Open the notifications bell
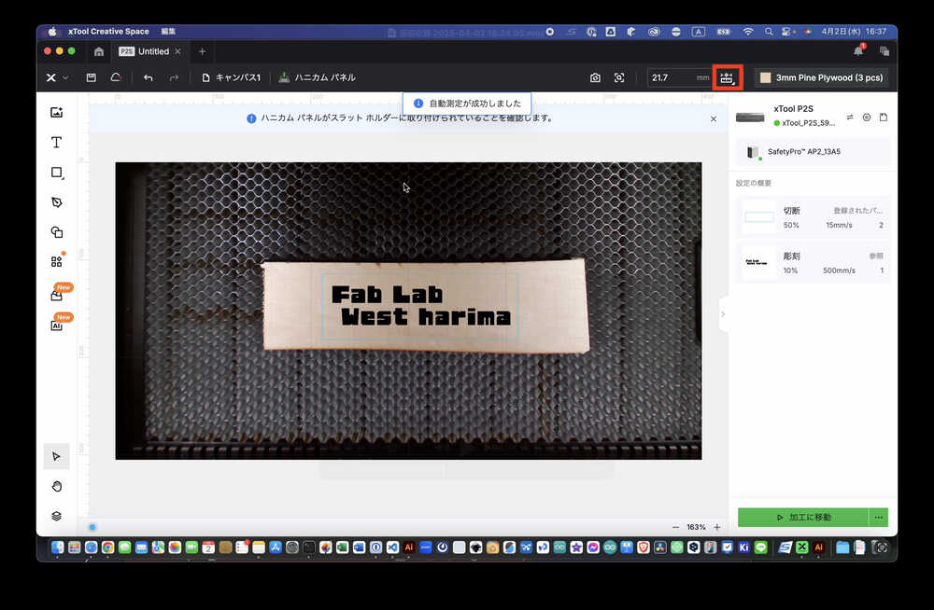The width and height of the screenshot is (934, 610). pyautogui.click(x=858, y=51)
